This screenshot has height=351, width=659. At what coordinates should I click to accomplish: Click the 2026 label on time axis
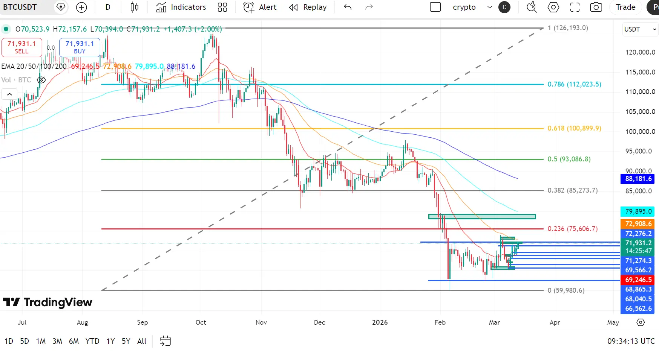point(380,322)
